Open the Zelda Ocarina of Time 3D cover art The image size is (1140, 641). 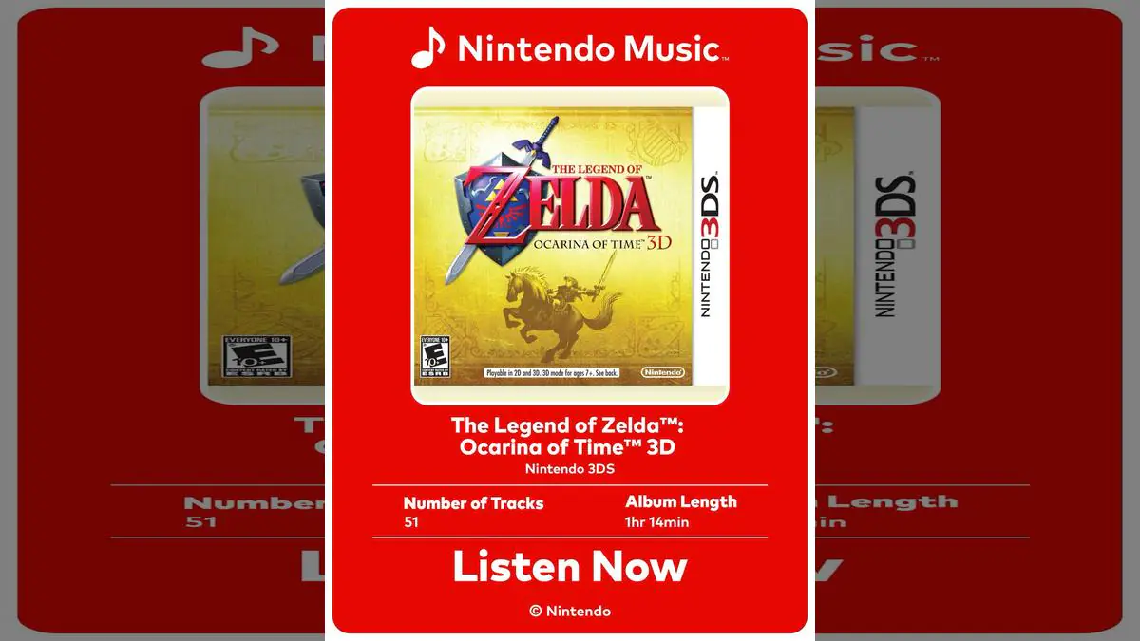570,246
